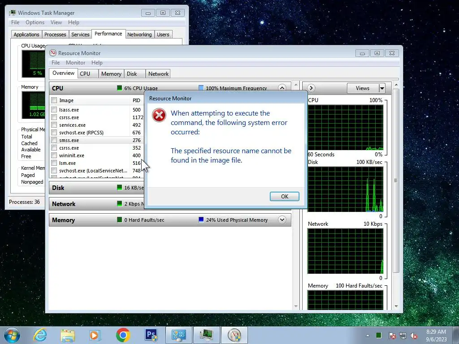The height and width of the screenshot is (344, 459).
Task: Click green Task Manager tray icon
Action: coord(379,335)
